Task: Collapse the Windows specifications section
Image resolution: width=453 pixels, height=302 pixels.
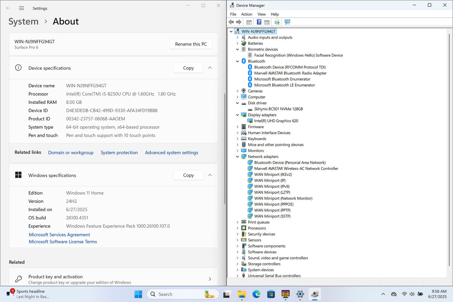Action: (x=210, y=175)
